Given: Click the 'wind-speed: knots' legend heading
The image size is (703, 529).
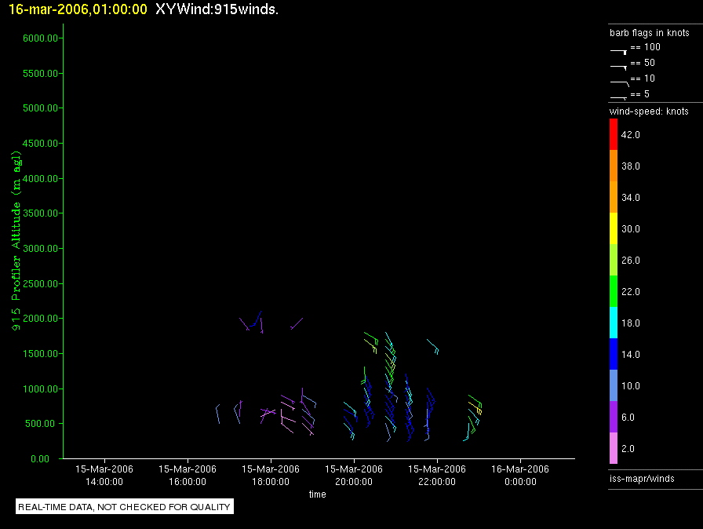Looking at the screenshot, I should [649, 111].
